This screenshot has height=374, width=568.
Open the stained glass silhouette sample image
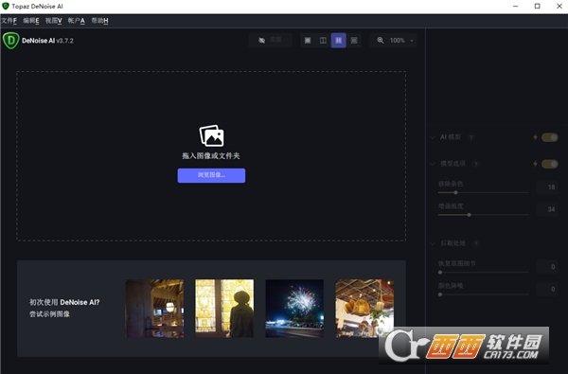coord(224,309)
